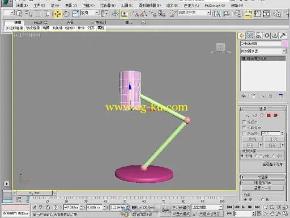Open the Curve Editor icon
The image size is (290, 218).
pos(257,14)
